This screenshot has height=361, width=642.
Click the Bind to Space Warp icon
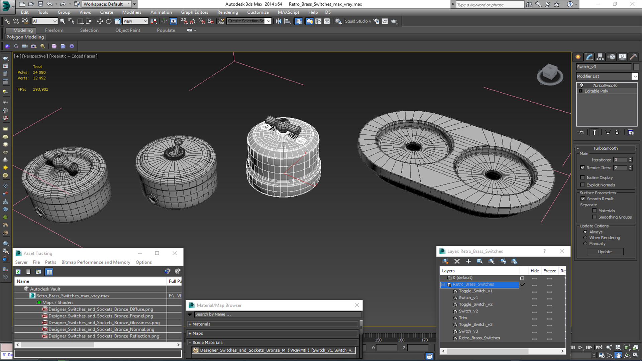click(25, 21)
